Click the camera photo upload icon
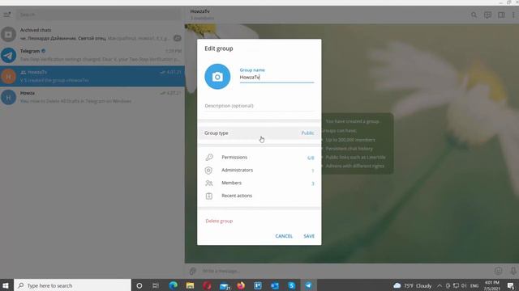Image resolution: width=519 pixels, height=291 pixels. pos(217,77)
